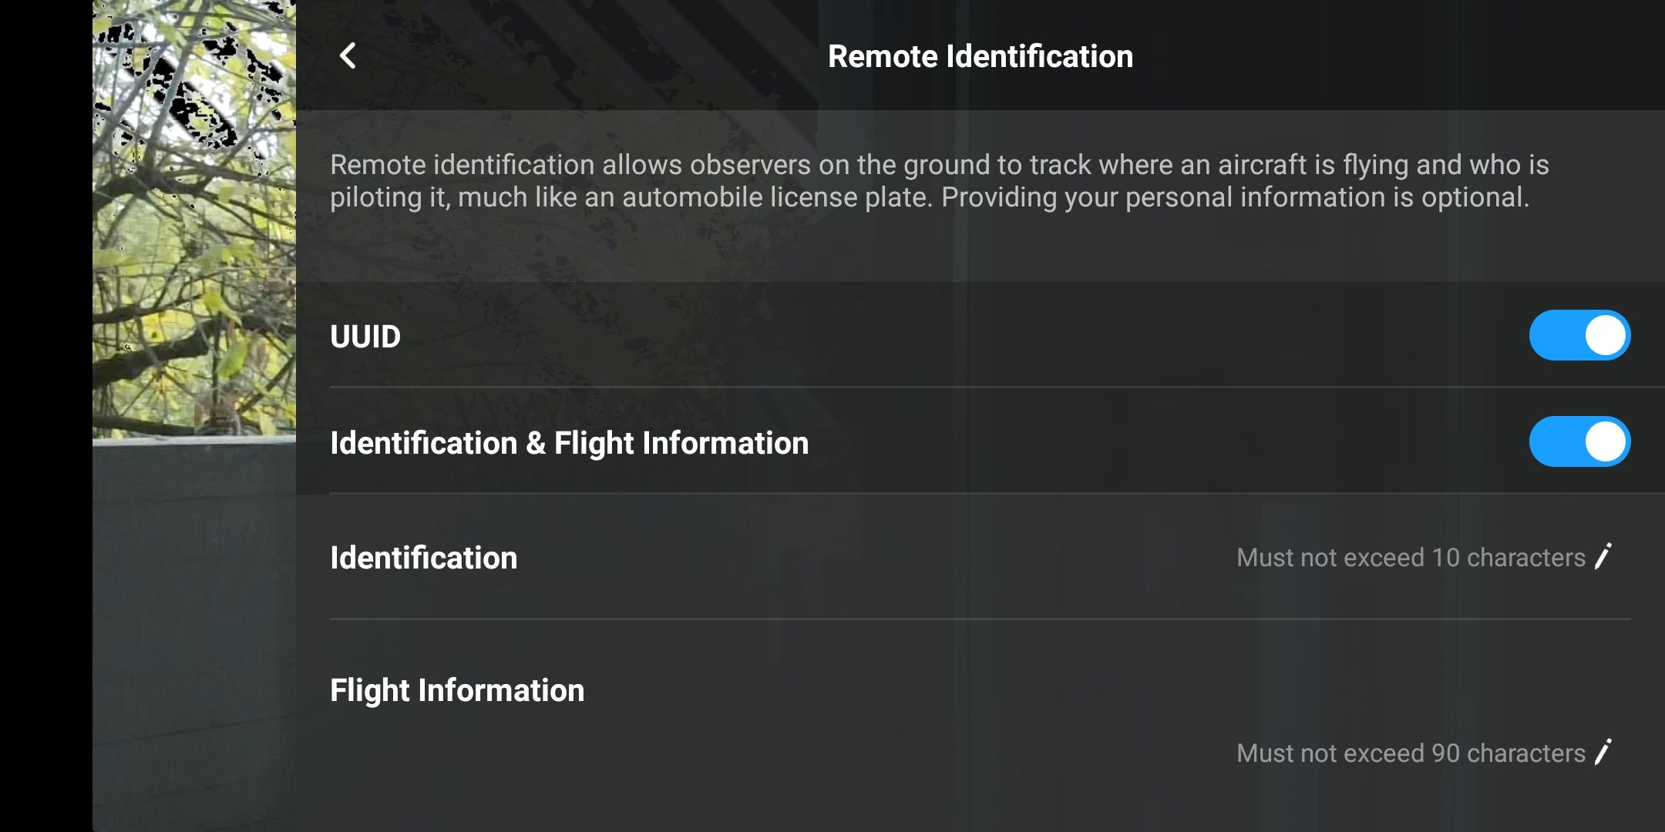The width and height of the screenshot is (1665, 832).
Task: Tap the pencil icon for Identification
Action: [x=1604, y=557]
